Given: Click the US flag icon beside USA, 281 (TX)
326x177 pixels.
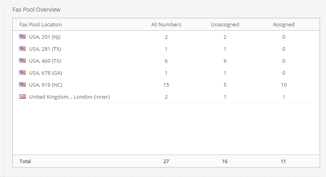Looking at the screenshot, I should tap(22, 49).
